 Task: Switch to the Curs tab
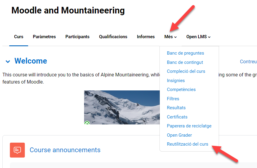[x=19, y=37]
